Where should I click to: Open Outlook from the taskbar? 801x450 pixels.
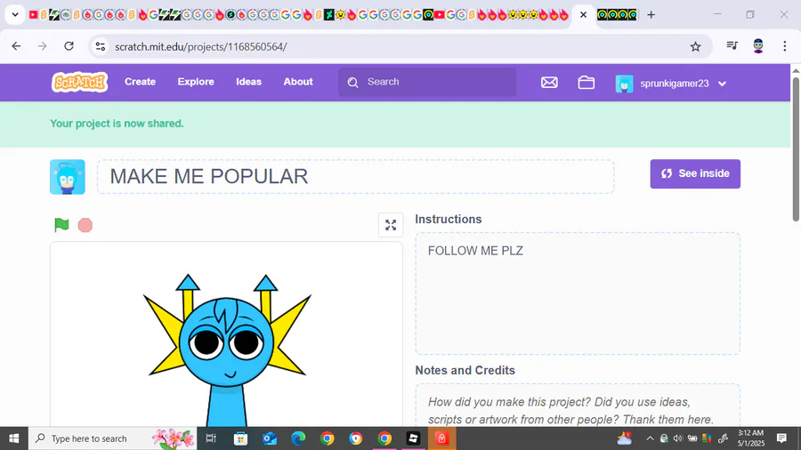[x=269, y=438]
